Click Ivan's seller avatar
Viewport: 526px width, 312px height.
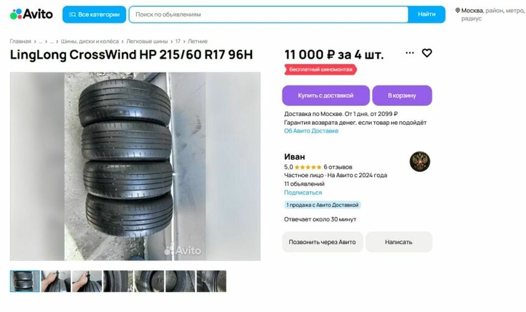420,161
